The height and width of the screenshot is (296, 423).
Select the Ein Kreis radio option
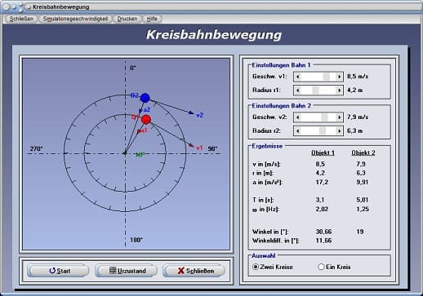[x=334, y=267]
